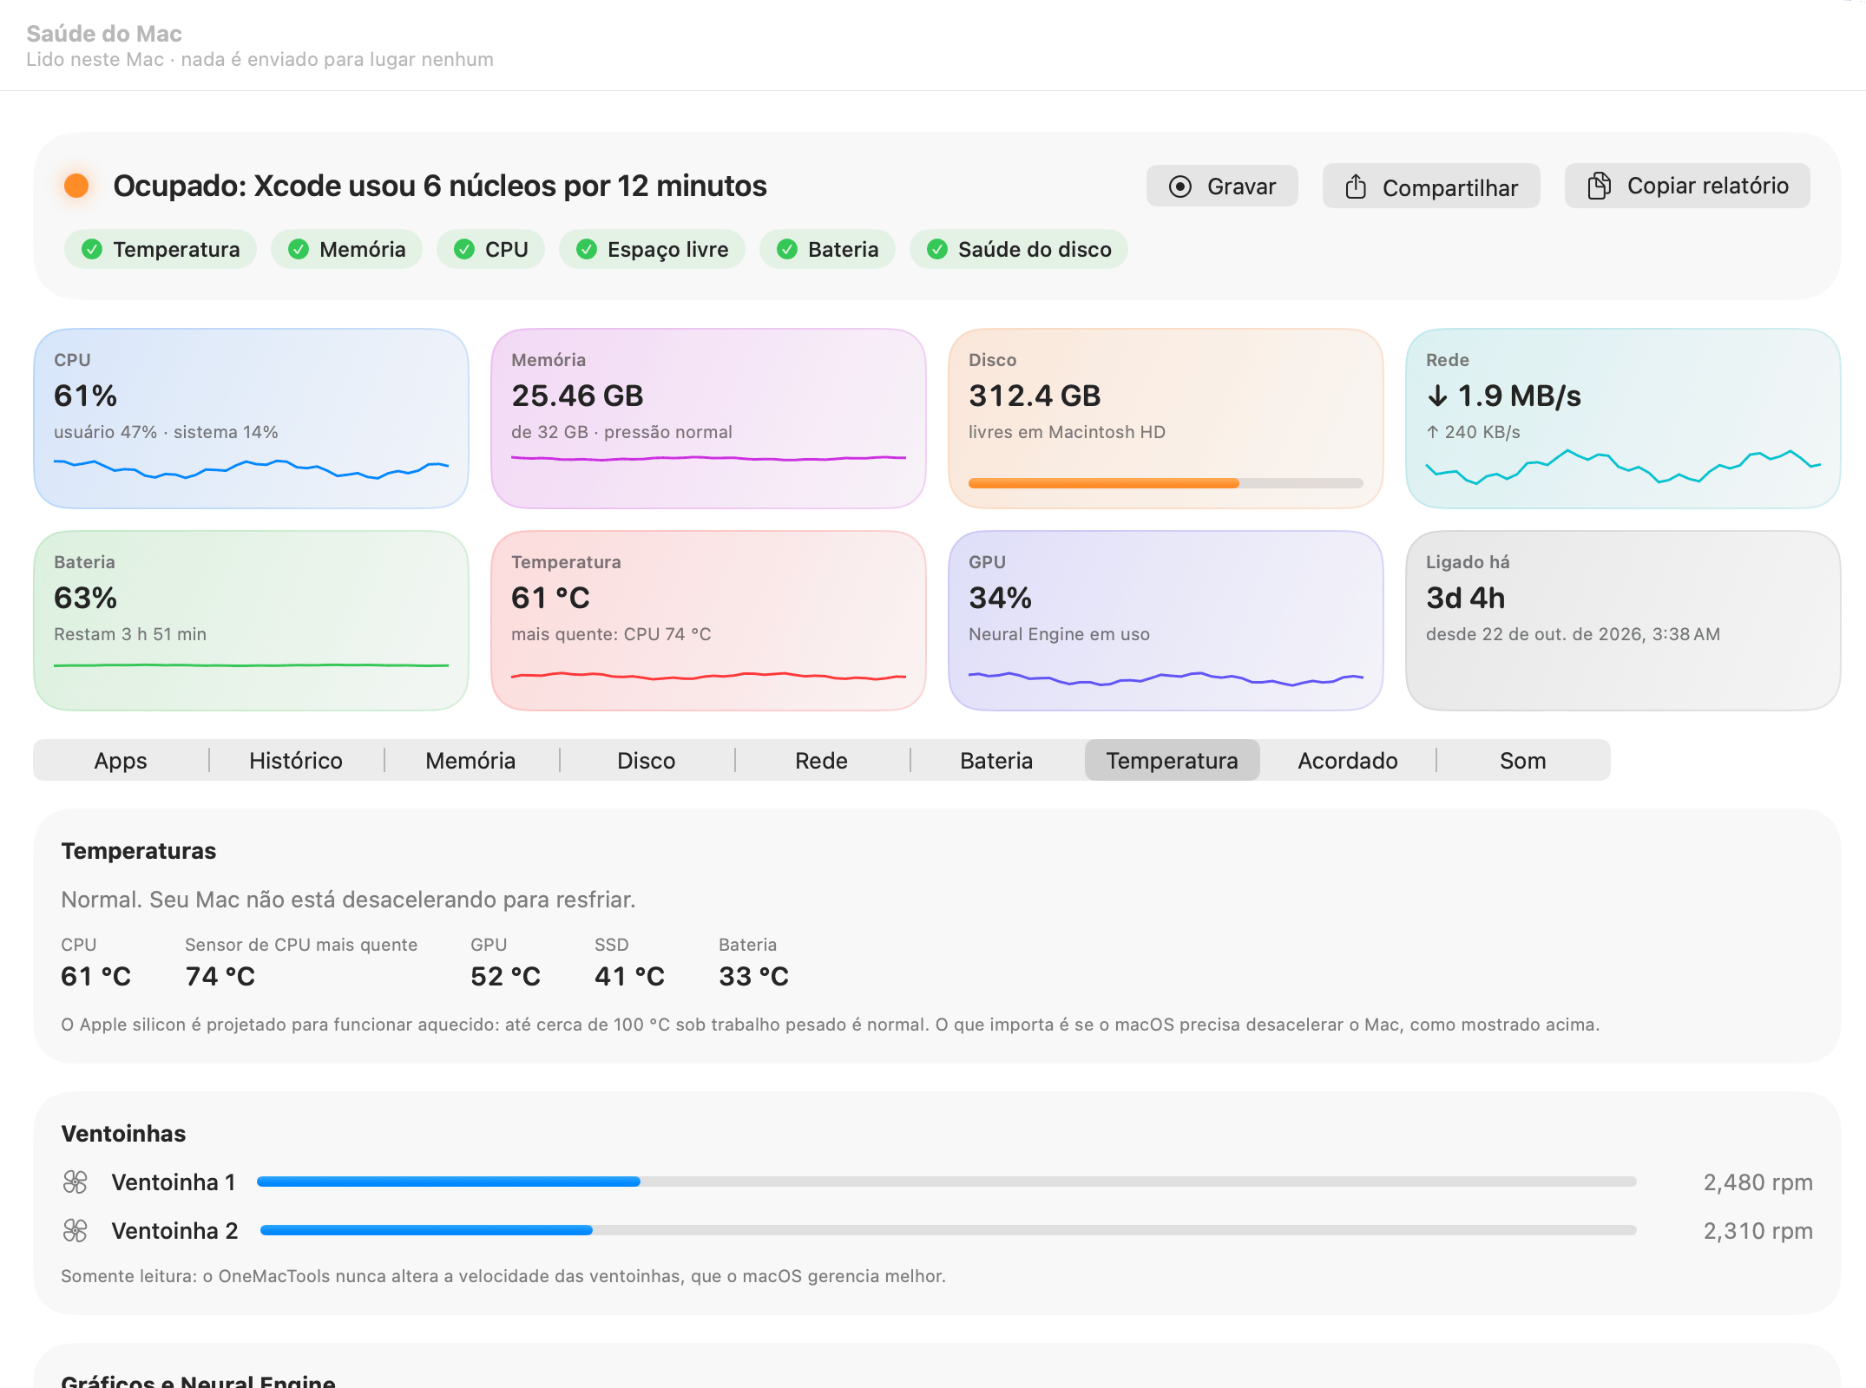Click the upload arrow beside 240 KB/s
This screenshot has width=1866, height=1388.
click(x=1432, y=432)
